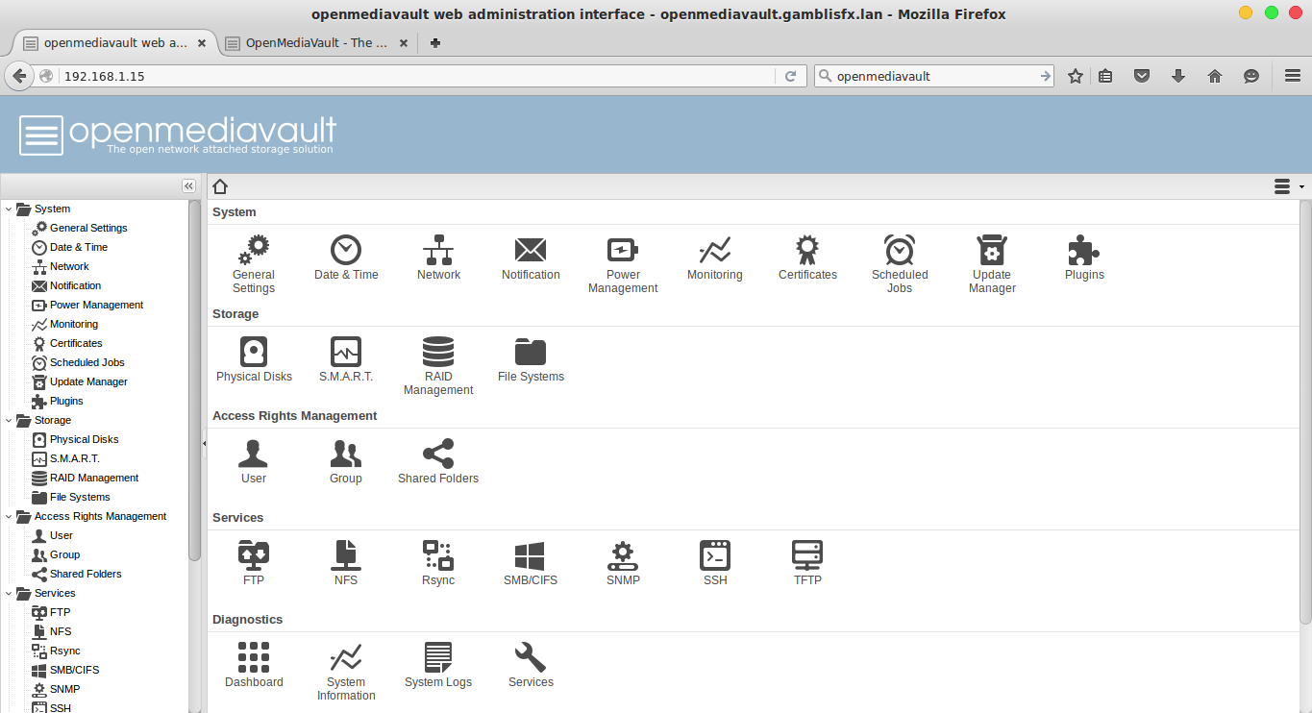The image size is (1312, 713).
Task: Switch to the OpenMediaVault - The... browser tab
Action: (x=315, y=43)
